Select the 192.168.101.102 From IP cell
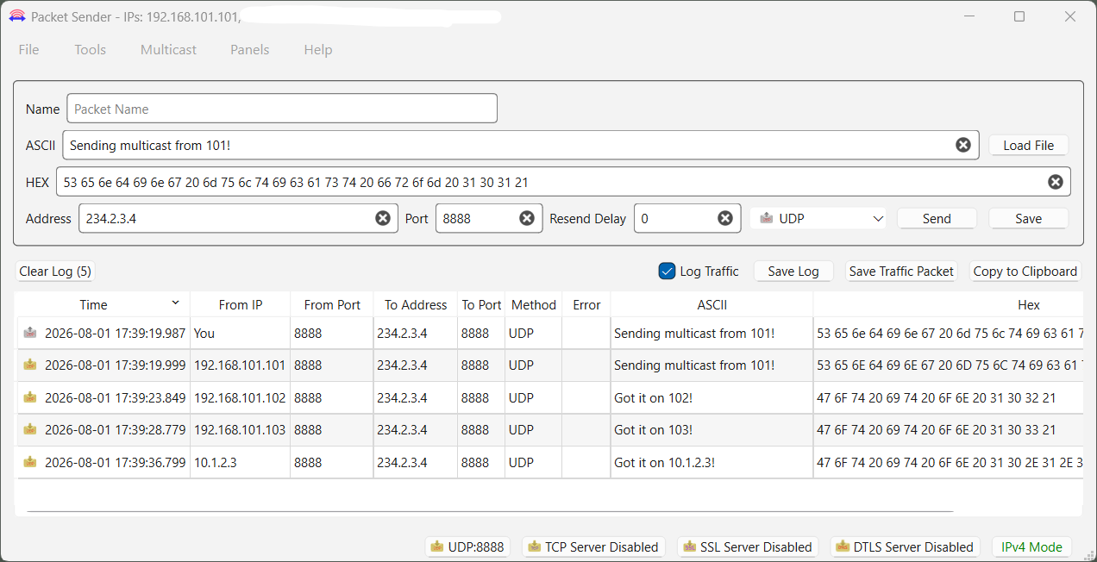Screen dimensions: 1097x562 pos(240,397)
